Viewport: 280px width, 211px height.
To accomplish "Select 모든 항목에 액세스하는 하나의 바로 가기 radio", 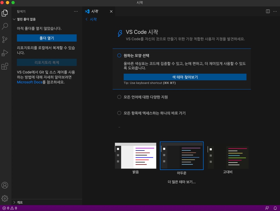I will point(119,113).
